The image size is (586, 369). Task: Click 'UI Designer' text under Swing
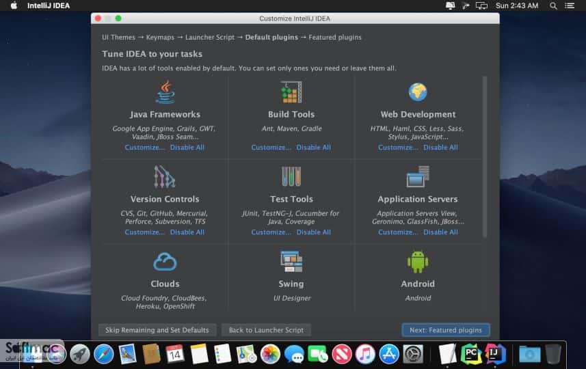(x=292, y=298)
